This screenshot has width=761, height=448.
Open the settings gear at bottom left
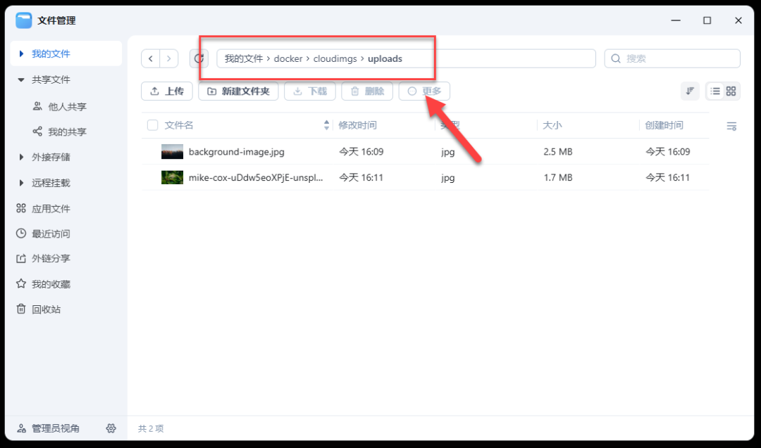point(111,428)
